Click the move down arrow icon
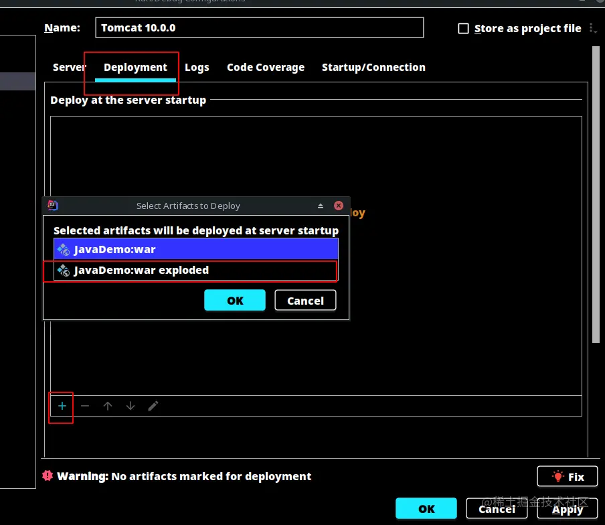The image size is (605, 525). 131,406
